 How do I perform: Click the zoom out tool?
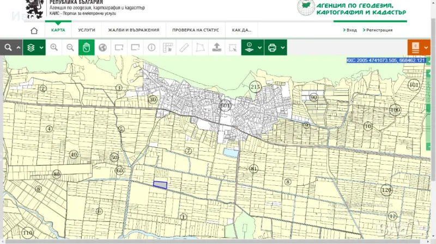[x=70, y=48]
